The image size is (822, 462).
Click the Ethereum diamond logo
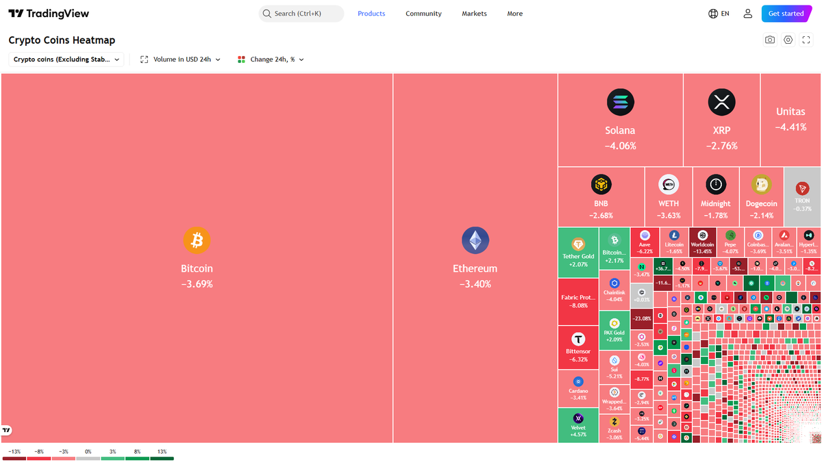475,240
